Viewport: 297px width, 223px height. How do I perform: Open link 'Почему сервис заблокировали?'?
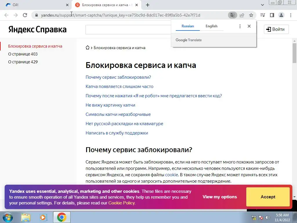point(118,77)
